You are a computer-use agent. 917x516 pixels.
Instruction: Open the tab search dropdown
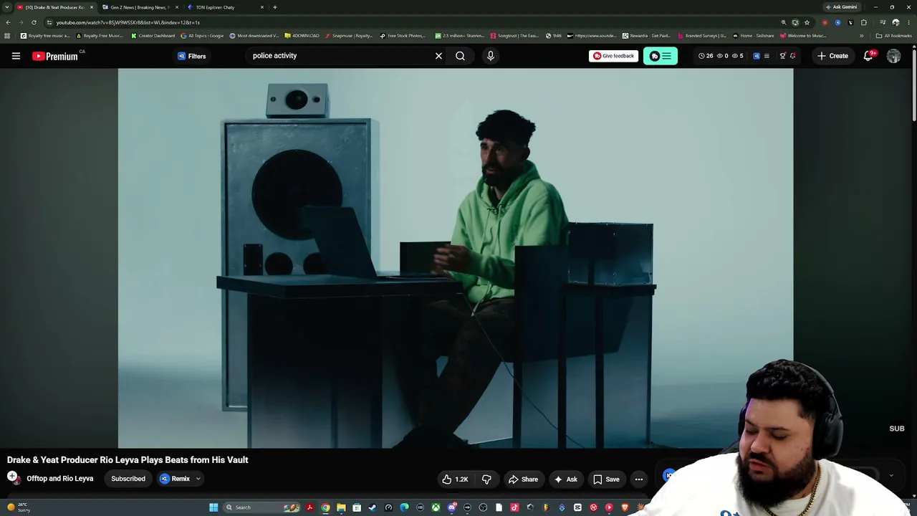(7, 7)
